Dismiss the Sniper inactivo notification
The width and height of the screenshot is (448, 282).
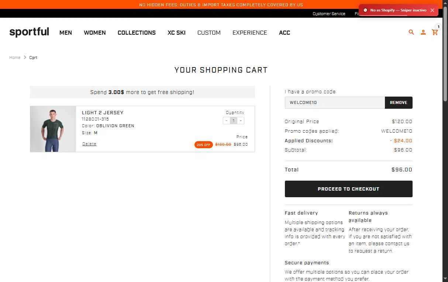click(x=432, y=10)
